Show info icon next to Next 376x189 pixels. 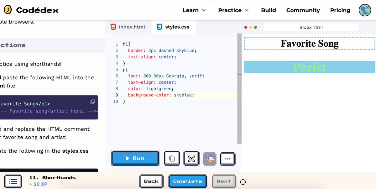(243, 182)
